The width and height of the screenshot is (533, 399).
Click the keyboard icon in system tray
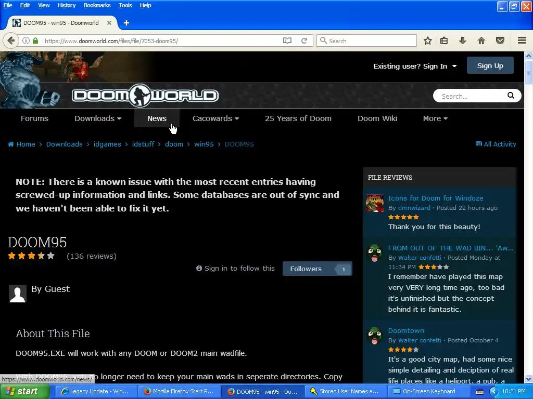coord(479,392)
